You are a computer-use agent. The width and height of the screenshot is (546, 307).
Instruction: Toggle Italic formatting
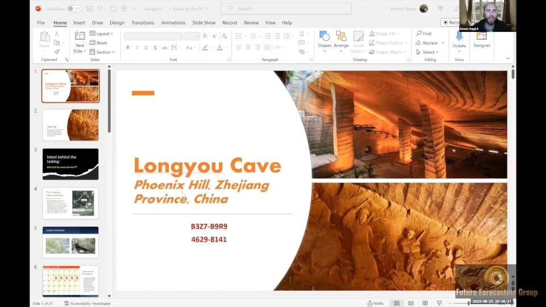coord(137,47)
